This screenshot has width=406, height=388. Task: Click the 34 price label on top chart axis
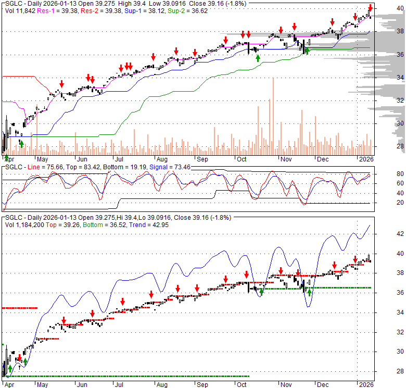click(400, 77)
